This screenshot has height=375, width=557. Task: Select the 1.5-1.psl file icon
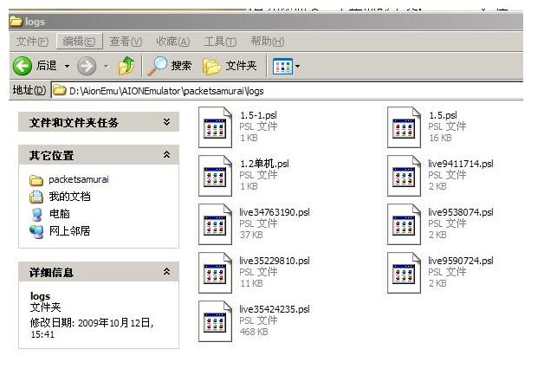[216, 126]
